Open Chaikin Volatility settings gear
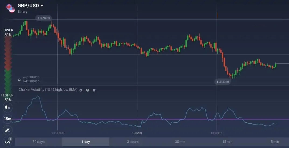This screenshot has height=148, width=289. point(81,90)
